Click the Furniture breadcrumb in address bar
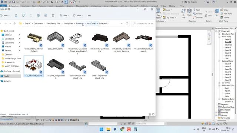This screenshot has height=133, width=237. [80, 24]
